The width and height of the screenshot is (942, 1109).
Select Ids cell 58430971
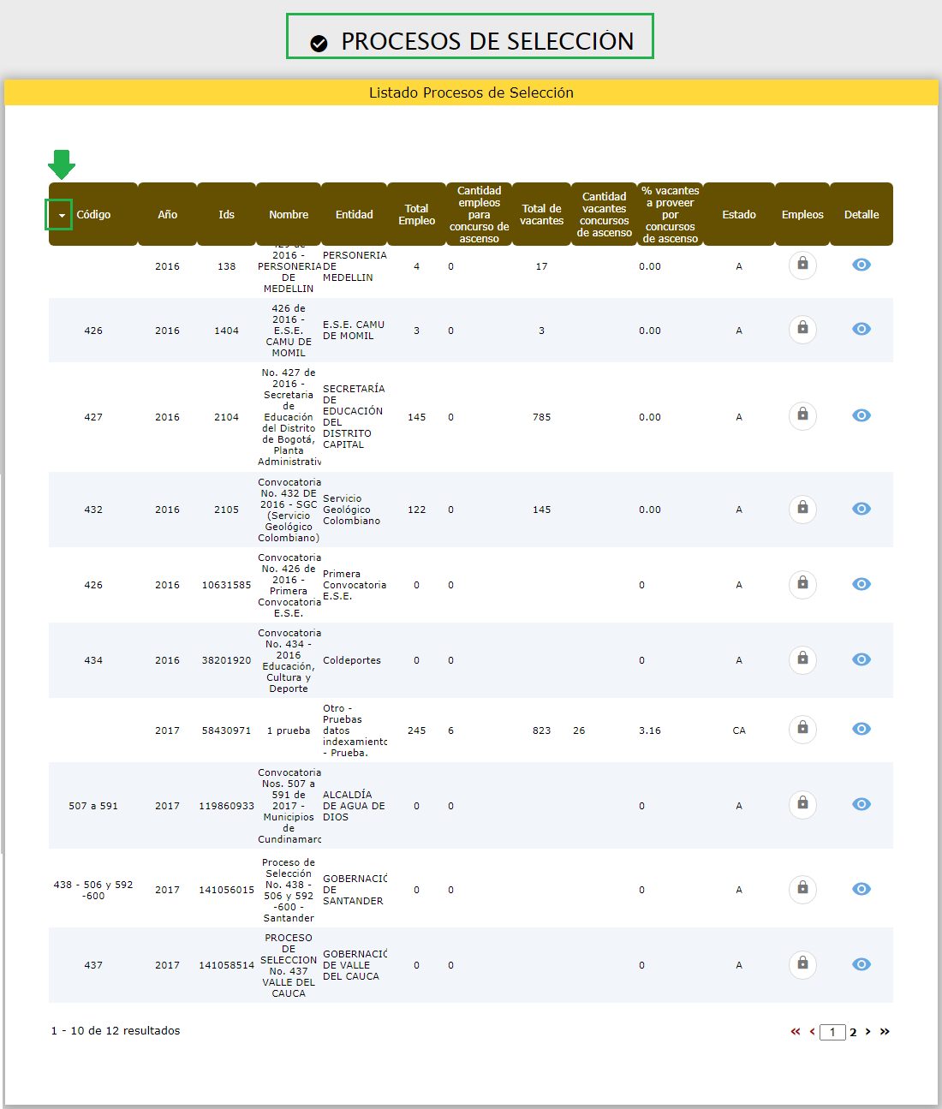226,730
